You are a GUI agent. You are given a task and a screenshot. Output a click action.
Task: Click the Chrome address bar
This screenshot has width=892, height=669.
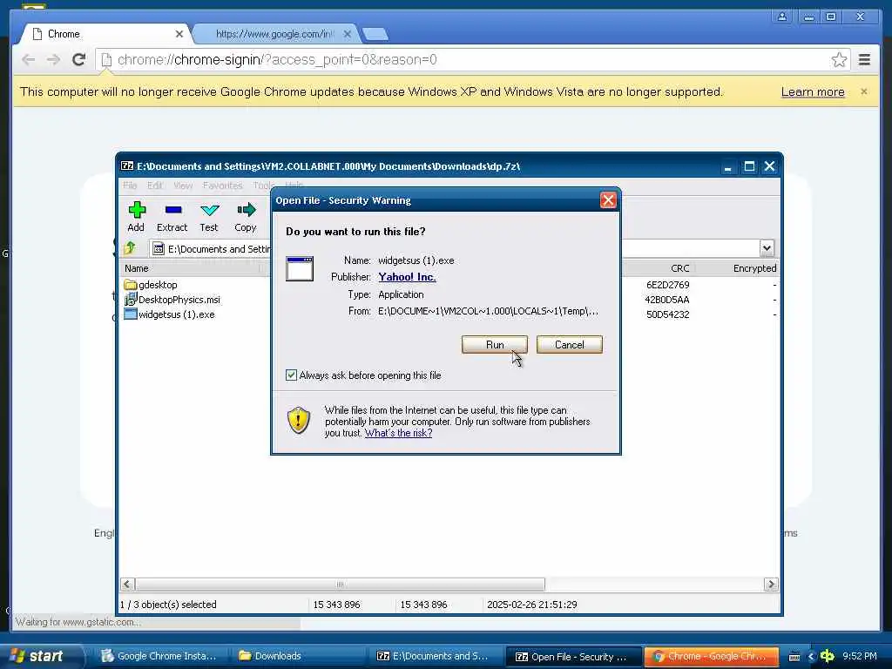(x=472, y=60)
